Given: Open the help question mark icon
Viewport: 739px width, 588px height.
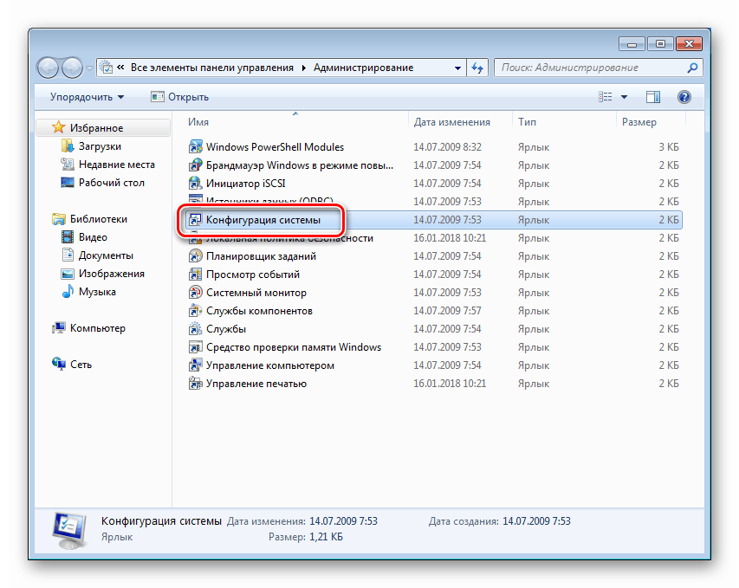Looking at the screenshot, I should [684, 97].
